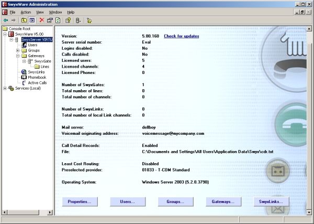The image size is (314, 224).
Task: Click the Gateways folder icon
Action: pos(24,56)
